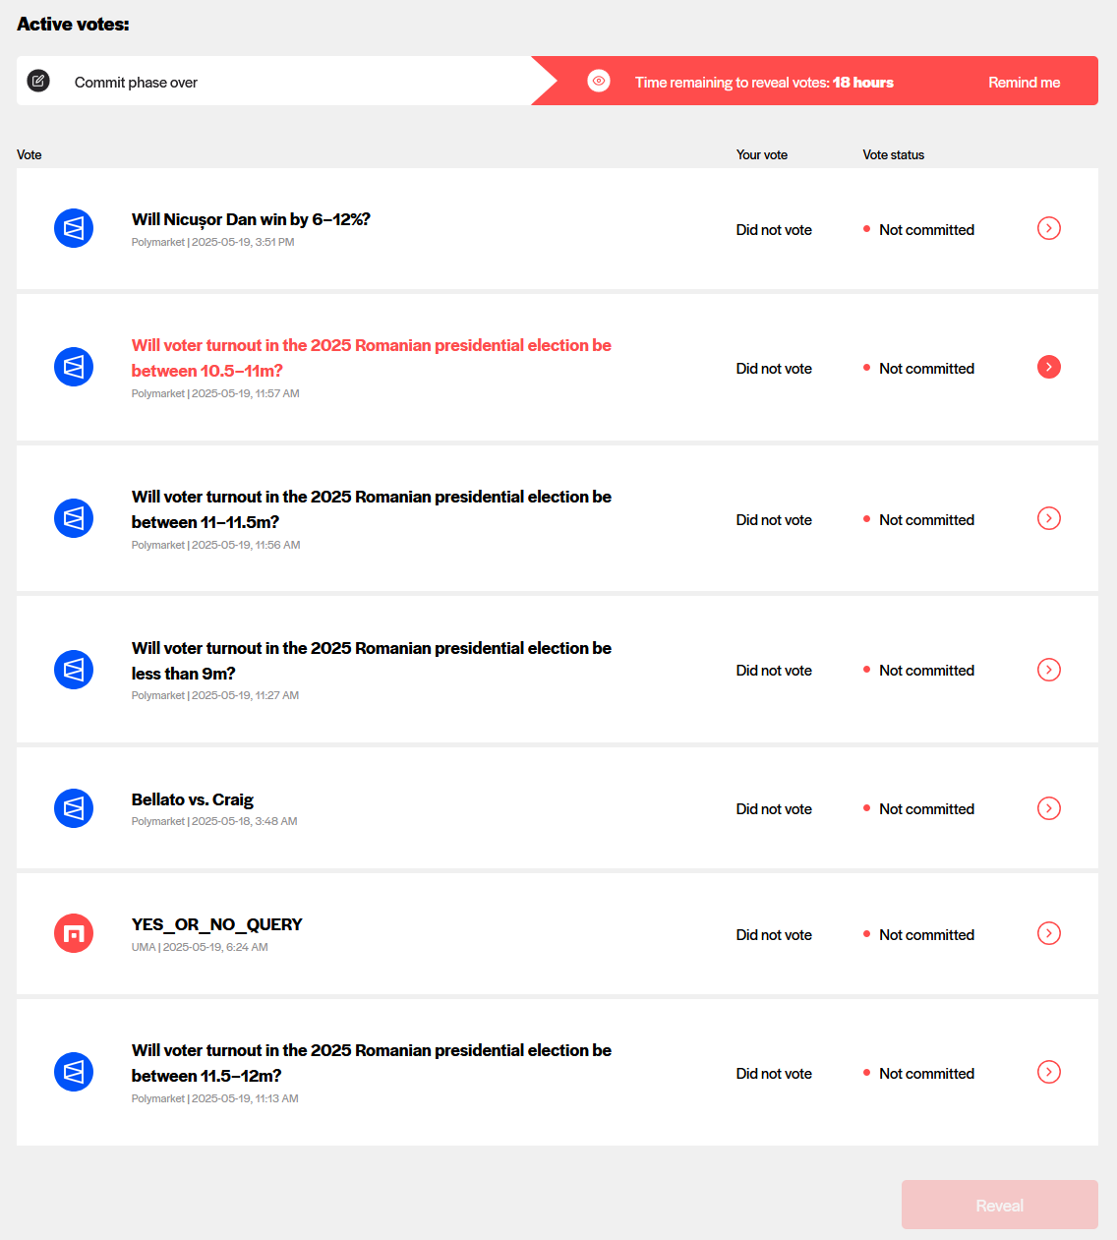Click Polymarket icon for turnout 11.5–12m vote
Screen dimensions: 1117x1240
click(x=74, y=1072)
